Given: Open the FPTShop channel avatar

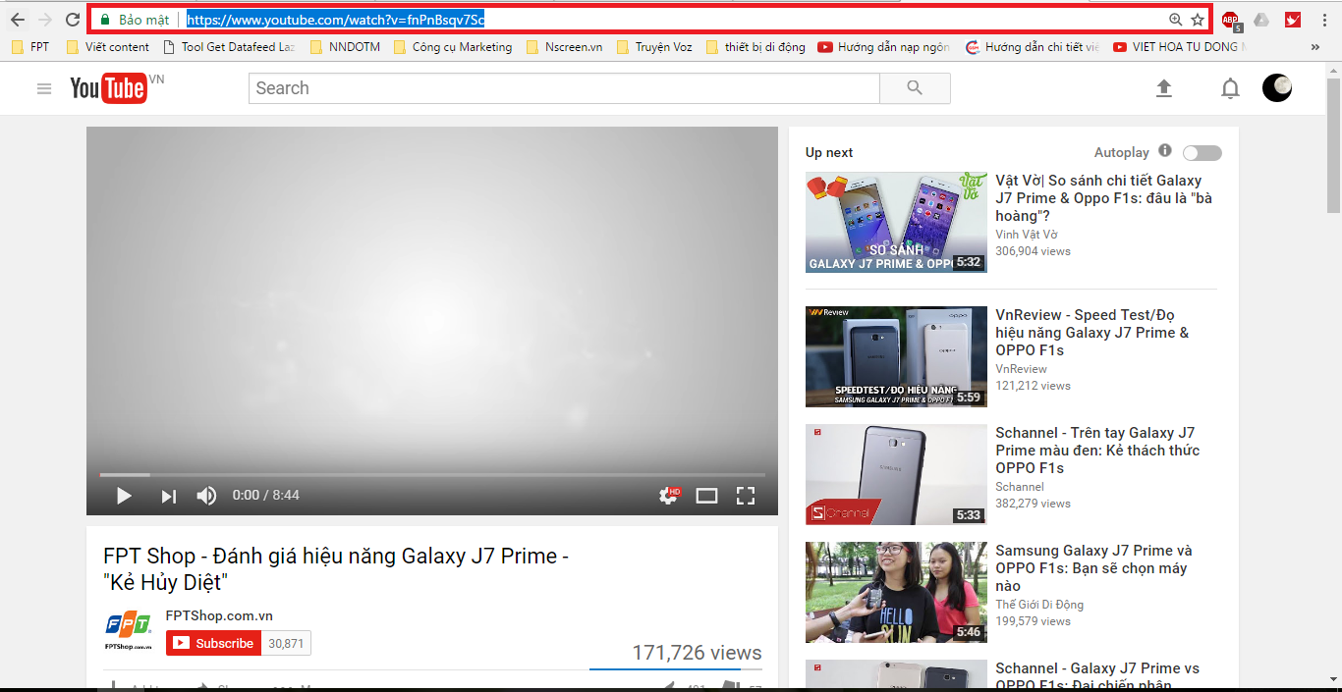Looking at the screenshot, I should (x=129, y=631).
